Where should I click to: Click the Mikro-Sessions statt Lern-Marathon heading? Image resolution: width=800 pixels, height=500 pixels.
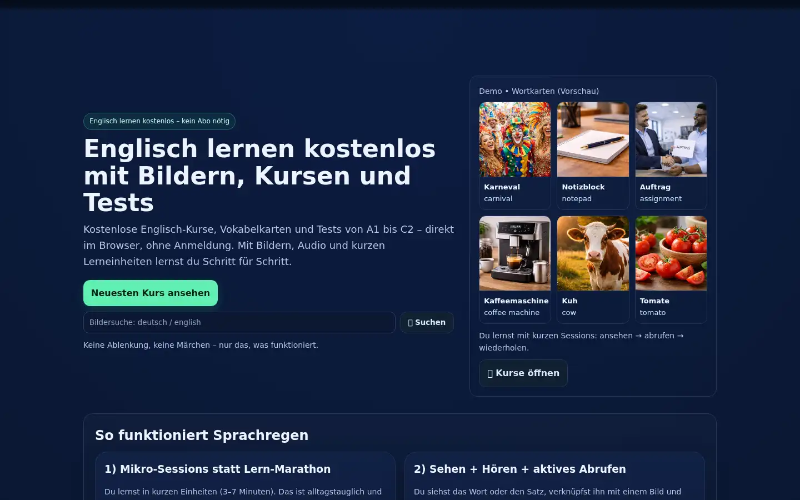217,469
